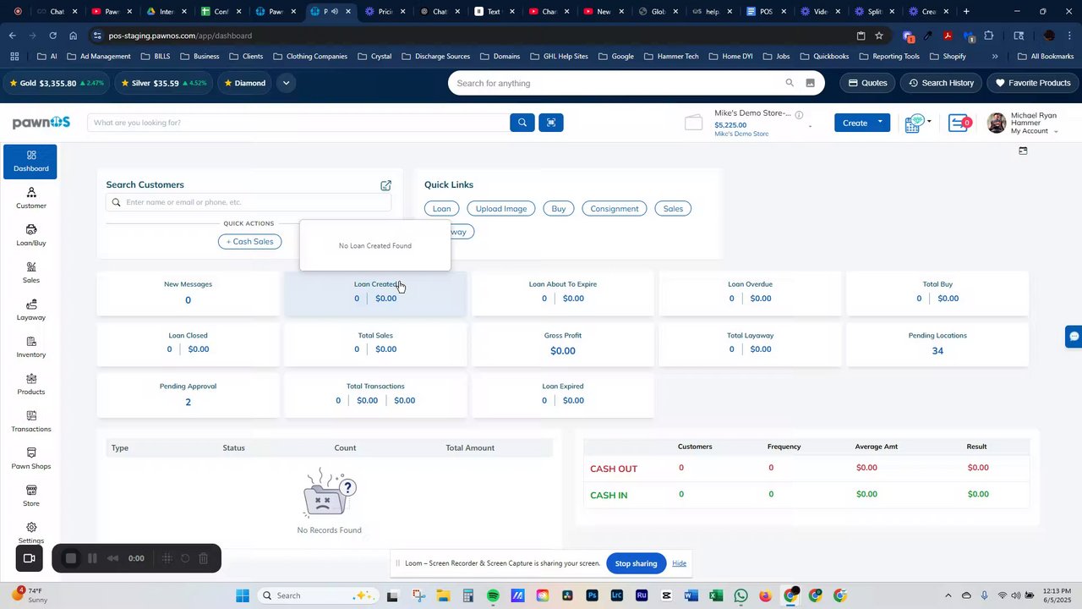Click the blue magnifier search button

point(522,123)
